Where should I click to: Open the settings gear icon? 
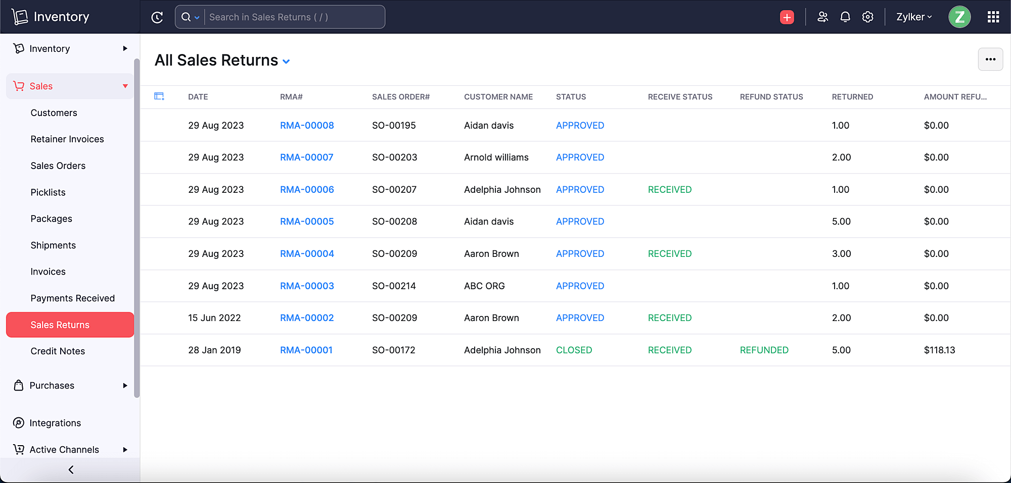(x=867, y=17)
